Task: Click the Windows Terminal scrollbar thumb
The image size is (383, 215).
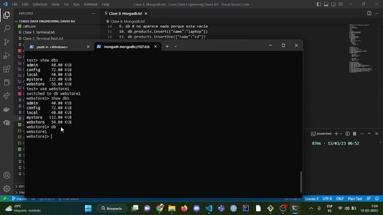Action: (301, 182)
